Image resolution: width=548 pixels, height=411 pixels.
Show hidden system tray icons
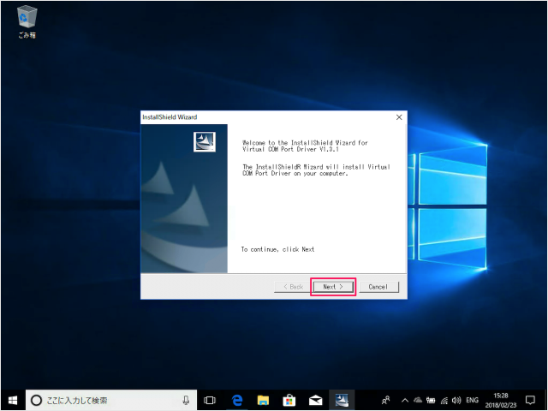click(405, 401)
